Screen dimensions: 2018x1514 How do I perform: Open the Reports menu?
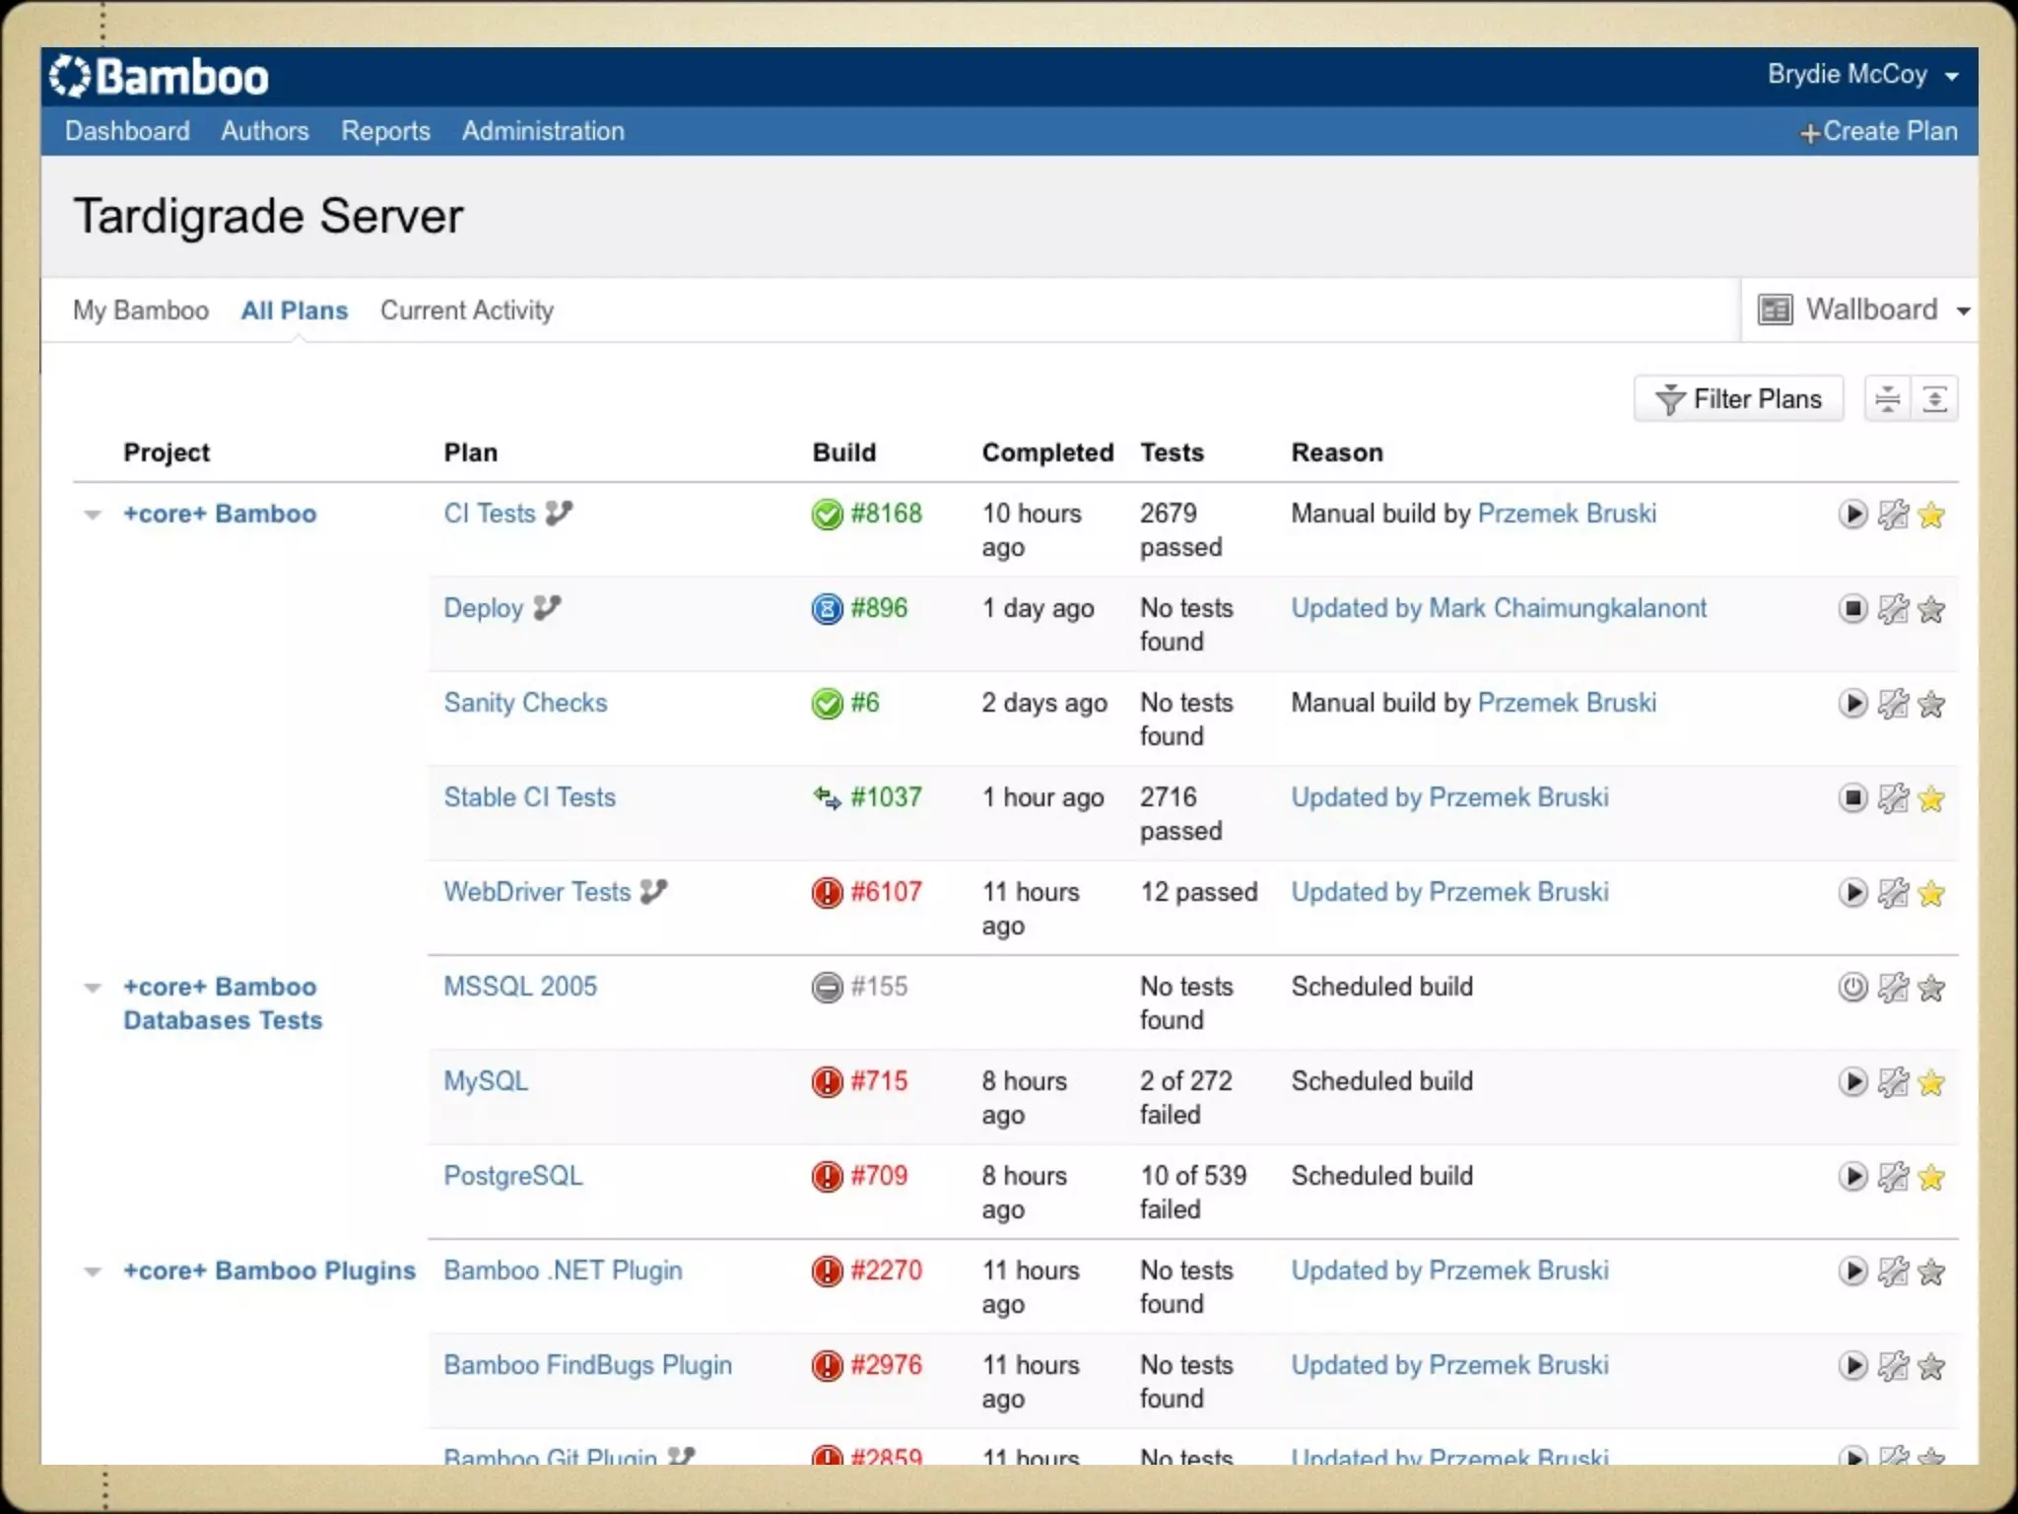[x=385, y=131]
